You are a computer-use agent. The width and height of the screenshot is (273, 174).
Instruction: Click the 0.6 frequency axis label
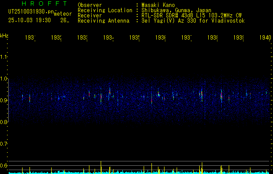[3, 165]
